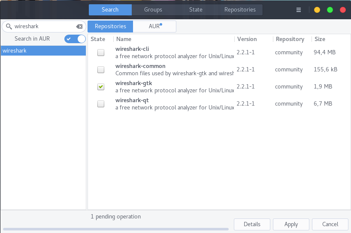Select the wireshark-qt package name

pos(132,100)
